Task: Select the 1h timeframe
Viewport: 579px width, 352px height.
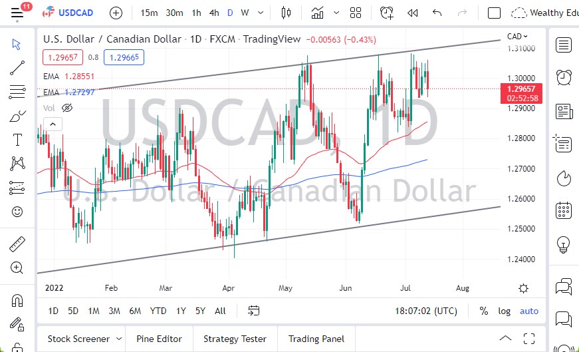Action: [196, 13]
